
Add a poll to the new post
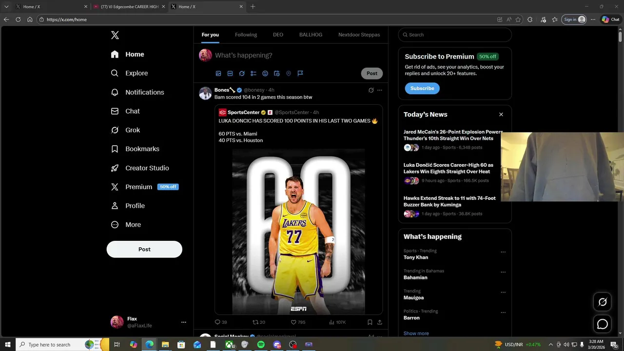[x=253, y=74]
